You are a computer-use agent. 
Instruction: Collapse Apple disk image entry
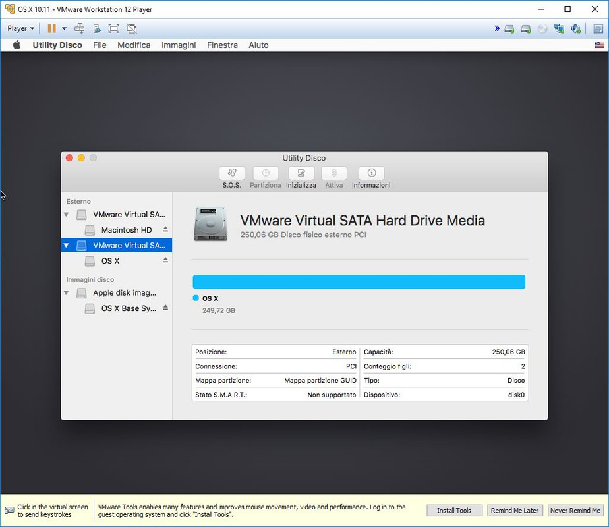click(x=67, y=293)
